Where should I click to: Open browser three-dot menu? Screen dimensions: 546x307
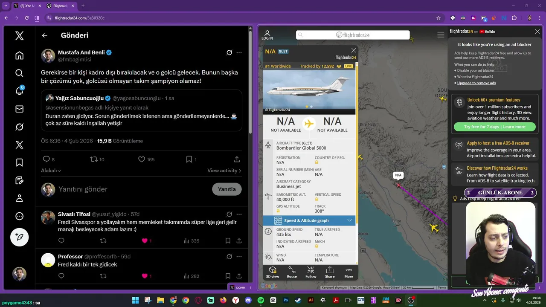click(x=540, y=18)
